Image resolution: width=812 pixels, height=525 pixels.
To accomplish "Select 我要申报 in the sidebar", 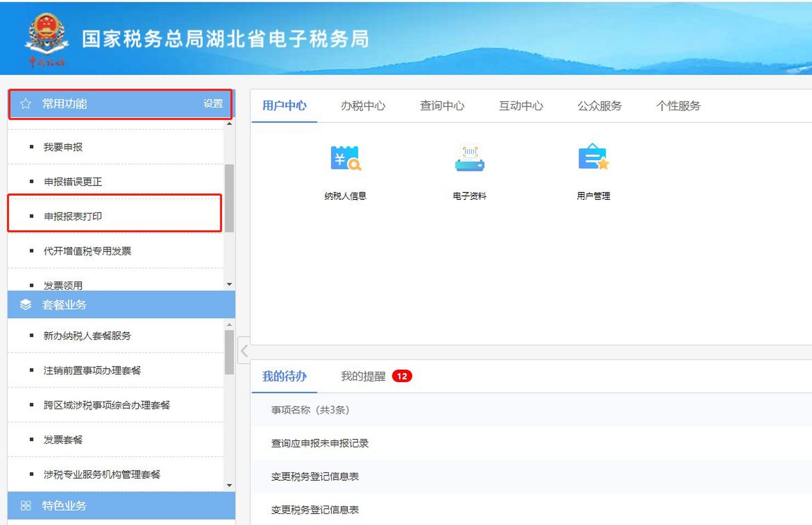I will (x=62, y=148).
